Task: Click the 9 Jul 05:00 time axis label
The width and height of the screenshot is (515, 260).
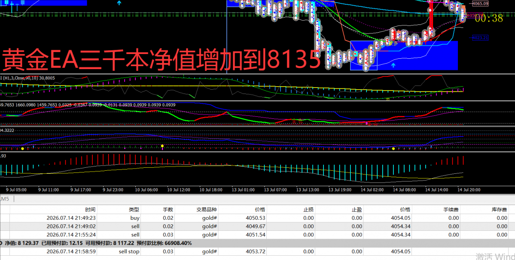Action: (x=16, y=190)
